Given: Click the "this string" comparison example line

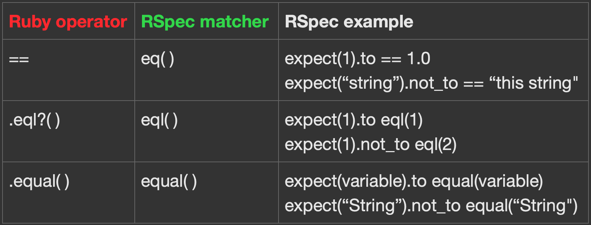Looking at the screenshot, I should [x=431, y=83].
